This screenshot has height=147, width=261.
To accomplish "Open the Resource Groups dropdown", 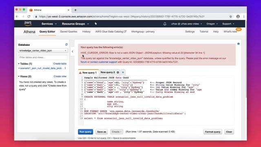I will click(x=75, y=24).
